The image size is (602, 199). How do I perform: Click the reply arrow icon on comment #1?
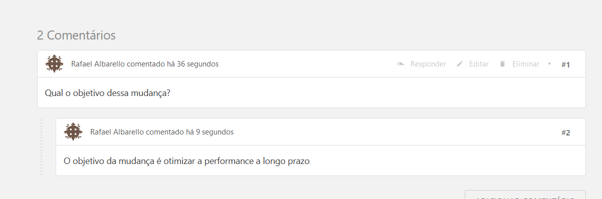(x=400, y=64)
